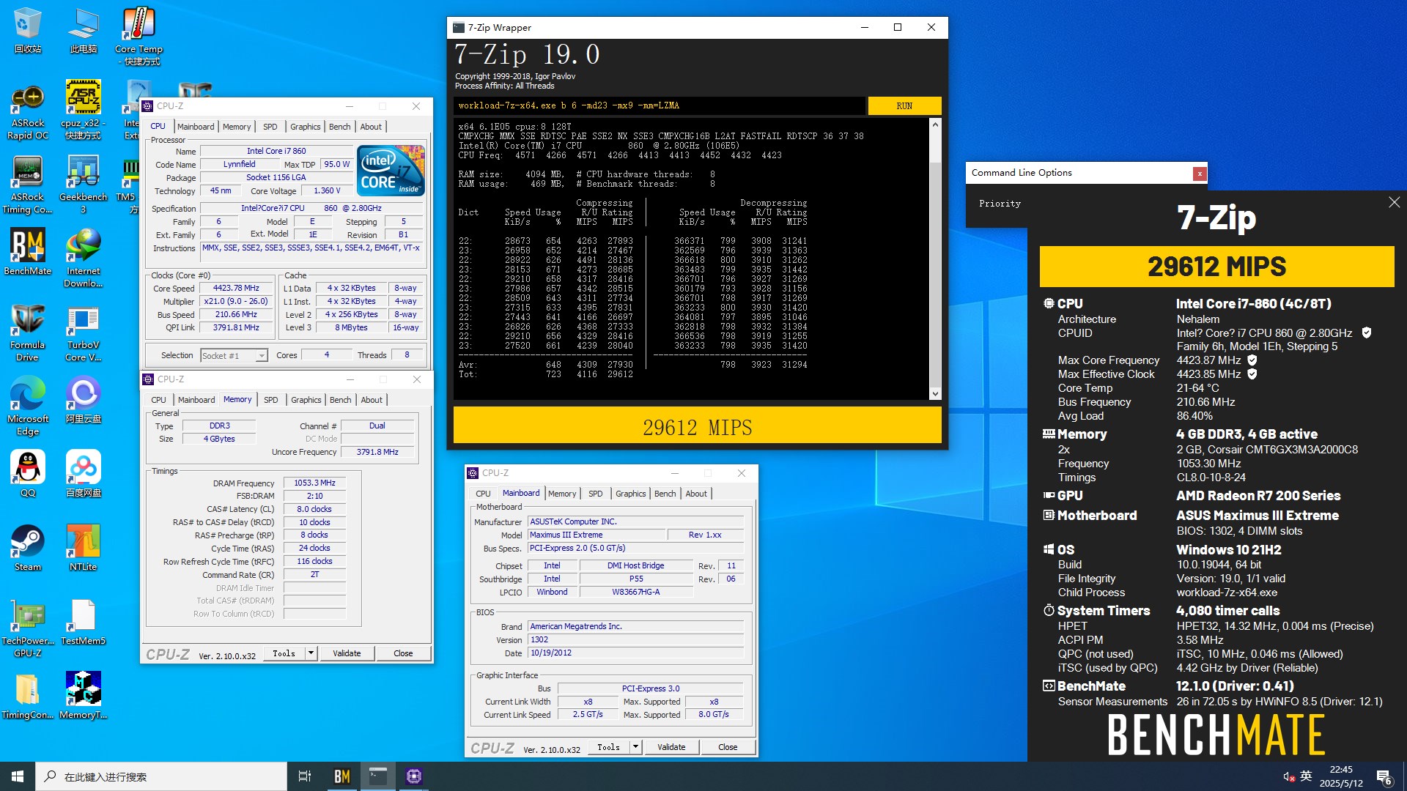Click the Model field Maximus III Extreme
Screen dimensions: 1407x791
596,535
